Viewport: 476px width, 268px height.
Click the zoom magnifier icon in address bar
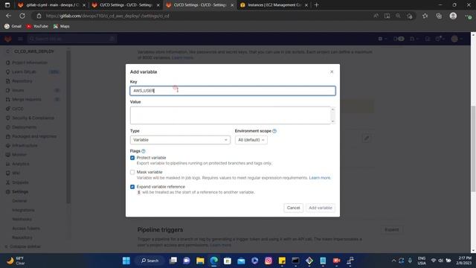(x=398, y=16)
